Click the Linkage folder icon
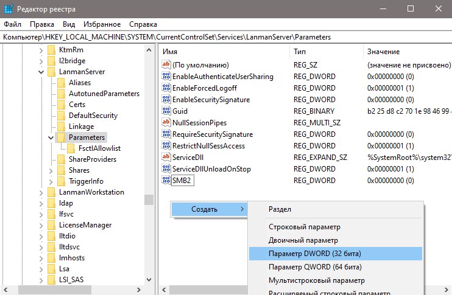This screenshot has height=295, width=452. [x=62, y=127]
